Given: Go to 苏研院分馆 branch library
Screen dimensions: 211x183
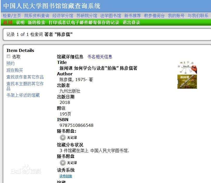Looking at the screenshot, I should point(87,16).
